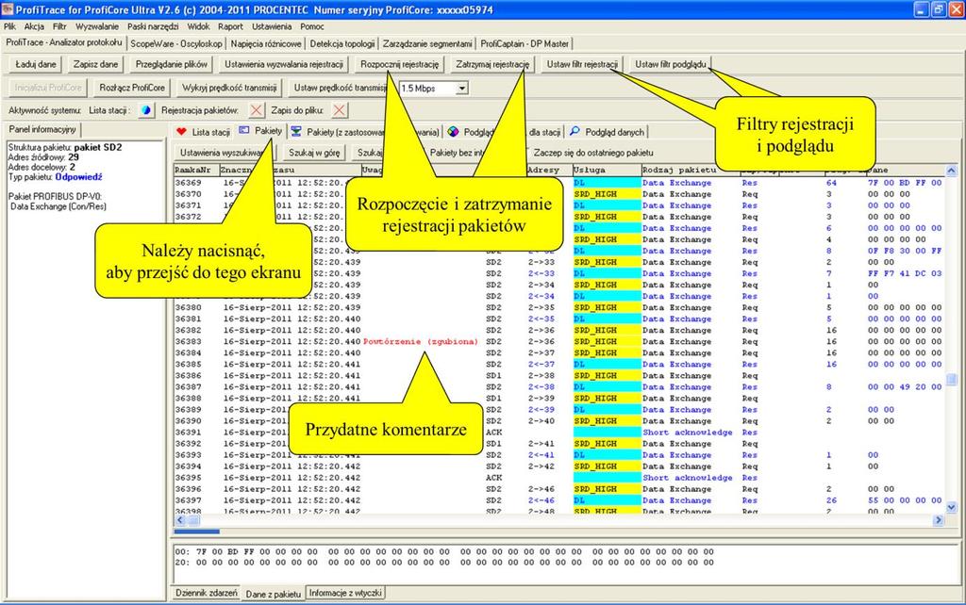Image resolution: width=966 pixels, height=605 pixels.
Task: Open the 1.5 Mbps baud rate dropdown
Action: (x=462, y=88)
